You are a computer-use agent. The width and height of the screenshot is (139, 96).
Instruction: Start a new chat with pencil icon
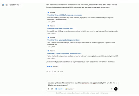click(7, 5)
